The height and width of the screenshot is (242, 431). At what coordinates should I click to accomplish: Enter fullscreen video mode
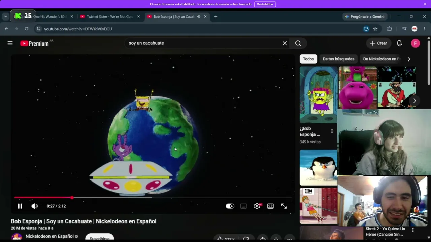(x=284, y=206)
